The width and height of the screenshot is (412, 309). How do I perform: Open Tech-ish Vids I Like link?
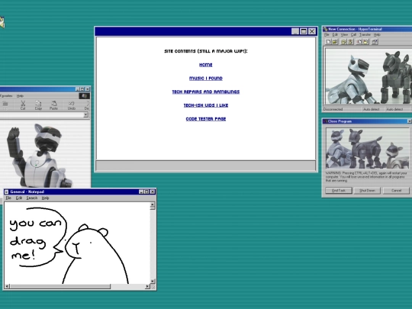[x=206, y=105]
